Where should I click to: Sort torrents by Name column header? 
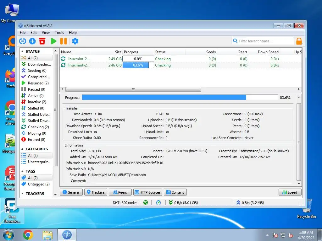(75, 52)
